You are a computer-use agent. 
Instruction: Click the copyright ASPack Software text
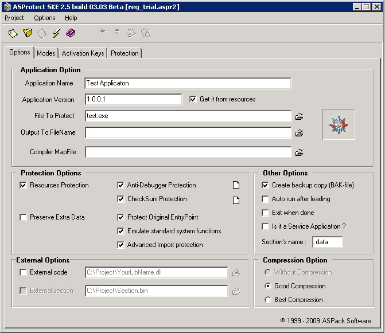click(325, 321)
